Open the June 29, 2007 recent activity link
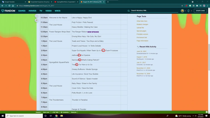 click(141, 51)
